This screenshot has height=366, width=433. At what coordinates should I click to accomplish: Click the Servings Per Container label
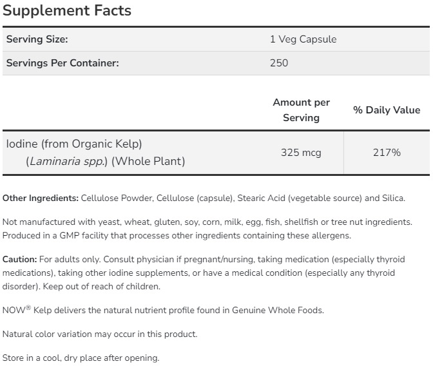pos(63,63)
